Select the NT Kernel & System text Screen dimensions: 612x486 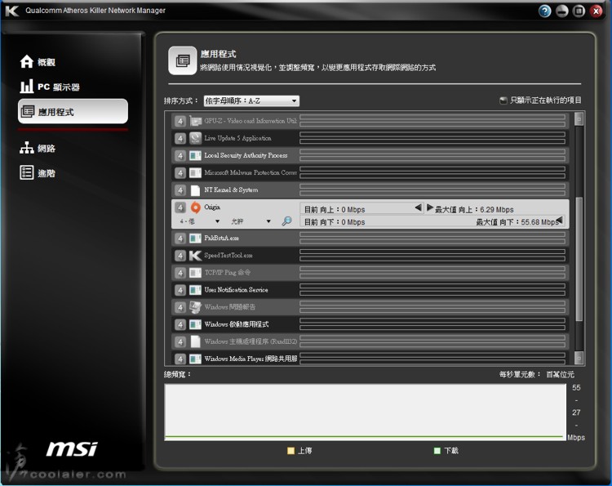coord(231,189)
